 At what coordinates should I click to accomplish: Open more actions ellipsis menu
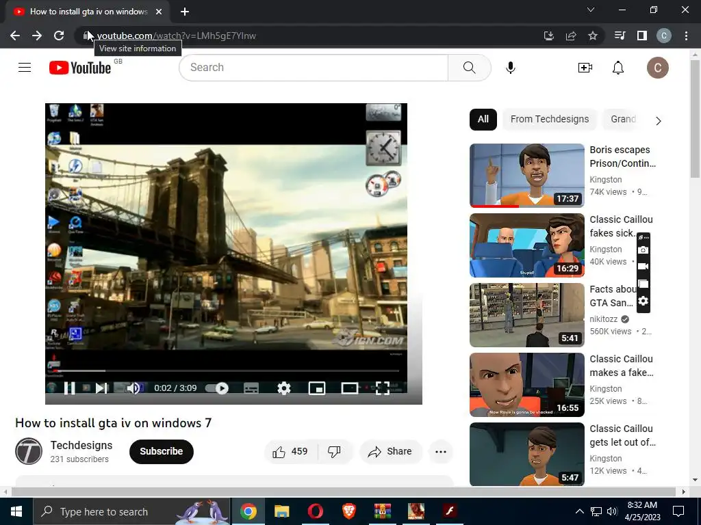click(x=441, y=452)
